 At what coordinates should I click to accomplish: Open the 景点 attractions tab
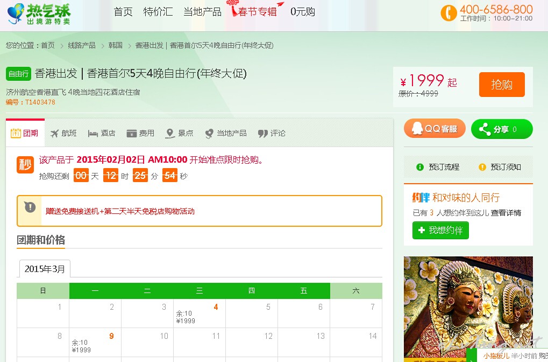(180, 133)
